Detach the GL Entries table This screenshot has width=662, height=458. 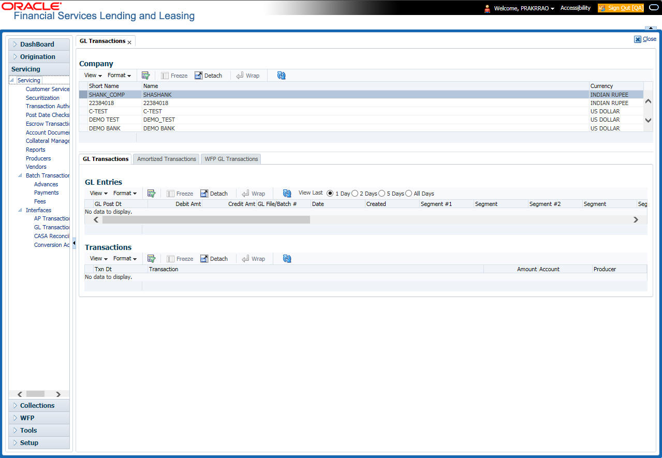tap(214, 194)
